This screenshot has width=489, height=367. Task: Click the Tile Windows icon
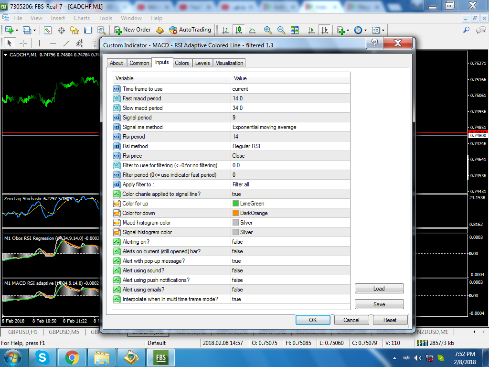click(294, 30)
